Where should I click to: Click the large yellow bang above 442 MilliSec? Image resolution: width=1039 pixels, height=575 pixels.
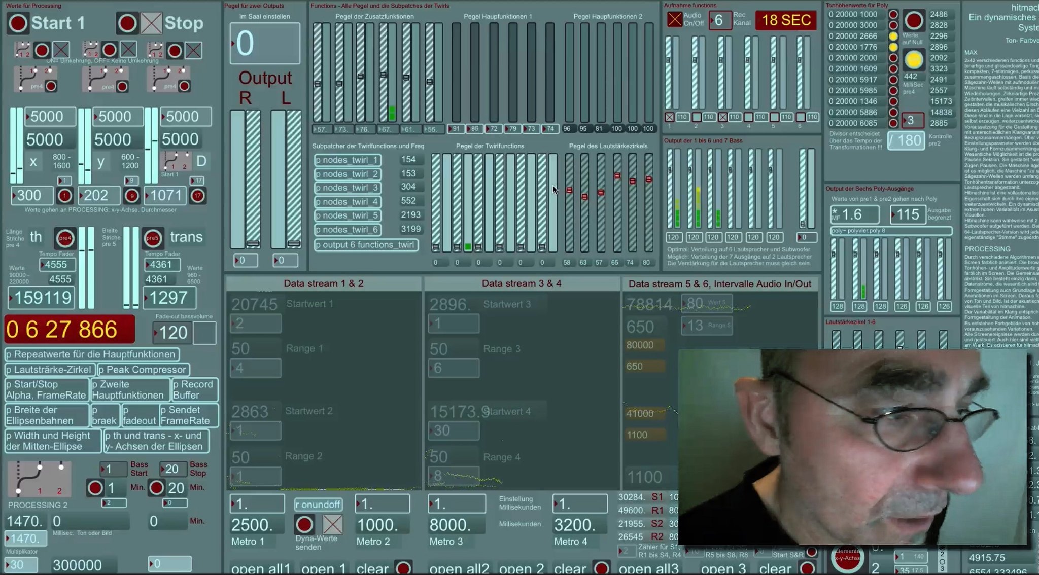pos(914,60)
